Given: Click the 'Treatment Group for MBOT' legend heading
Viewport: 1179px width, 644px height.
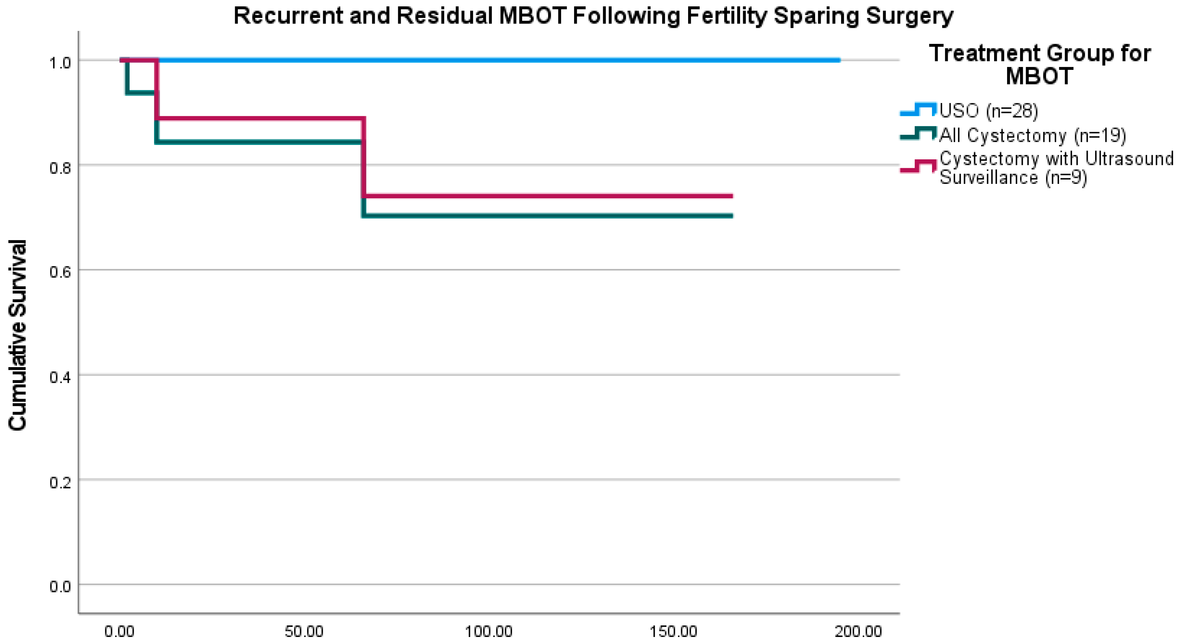Looking at the screenshot, I should [1039, 65].
